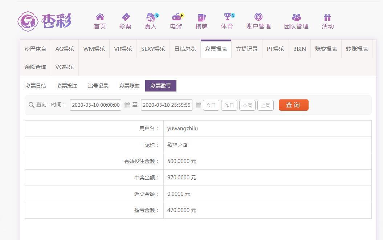Switch to the 充提记录 tab
The height and width of the screenshot is (240, 383).
[247, 49]
